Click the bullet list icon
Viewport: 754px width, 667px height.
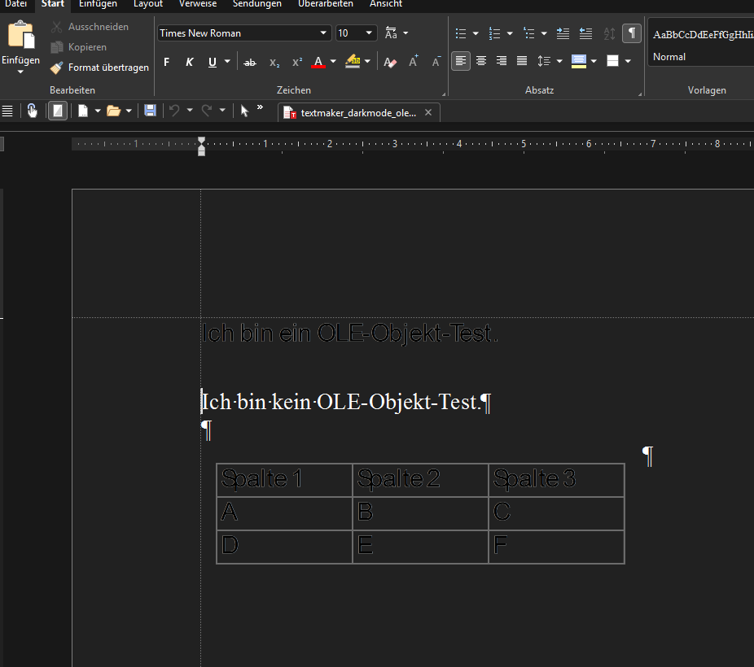[x=461, y=33]
